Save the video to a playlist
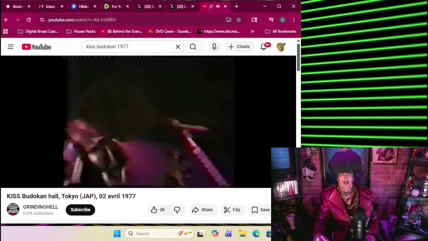 [x=260, y=210]
